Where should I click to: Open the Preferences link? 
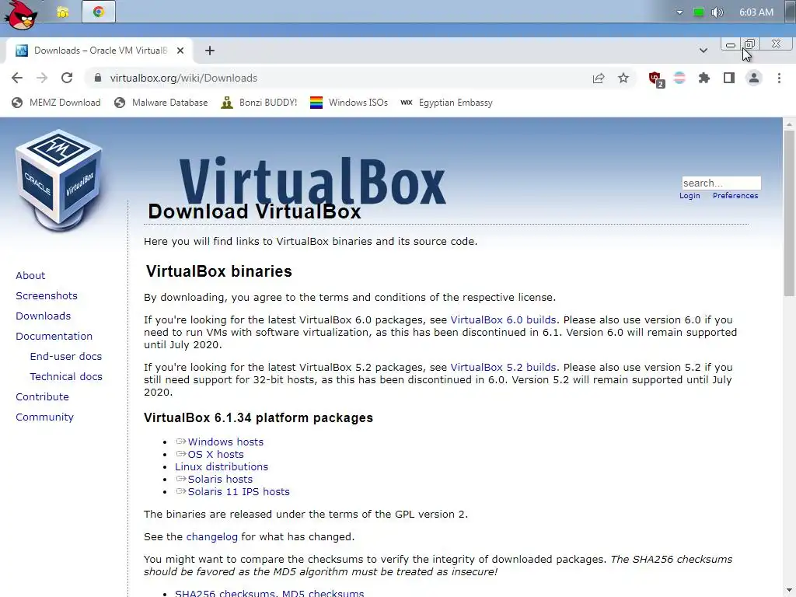coord(735,195)
